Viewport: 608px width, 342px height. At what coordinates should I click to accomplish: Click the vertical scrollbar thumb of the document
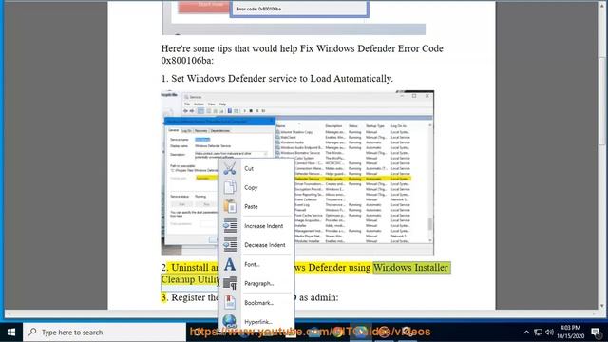(601, 102)
